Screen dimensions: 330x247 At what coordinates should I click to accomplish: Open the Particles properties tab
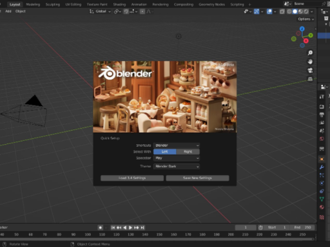[x=322, y=175]
